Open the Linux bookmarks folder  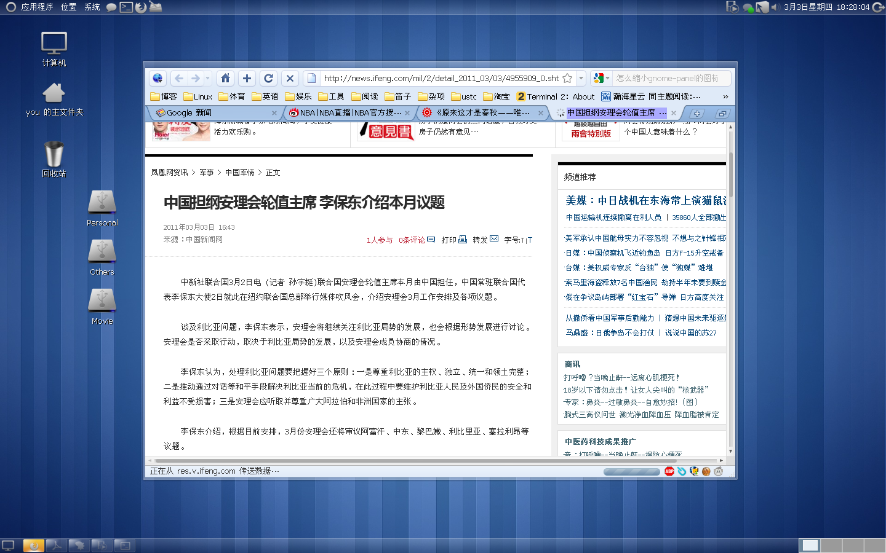tap(198, 96)
